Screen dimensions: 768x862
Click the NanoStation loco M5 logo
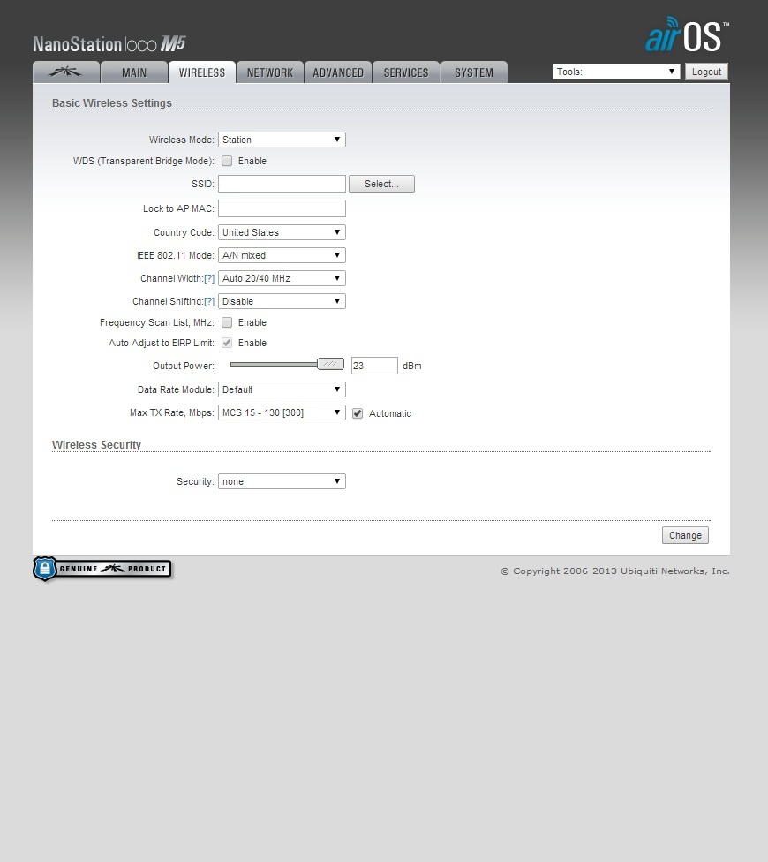109,44
